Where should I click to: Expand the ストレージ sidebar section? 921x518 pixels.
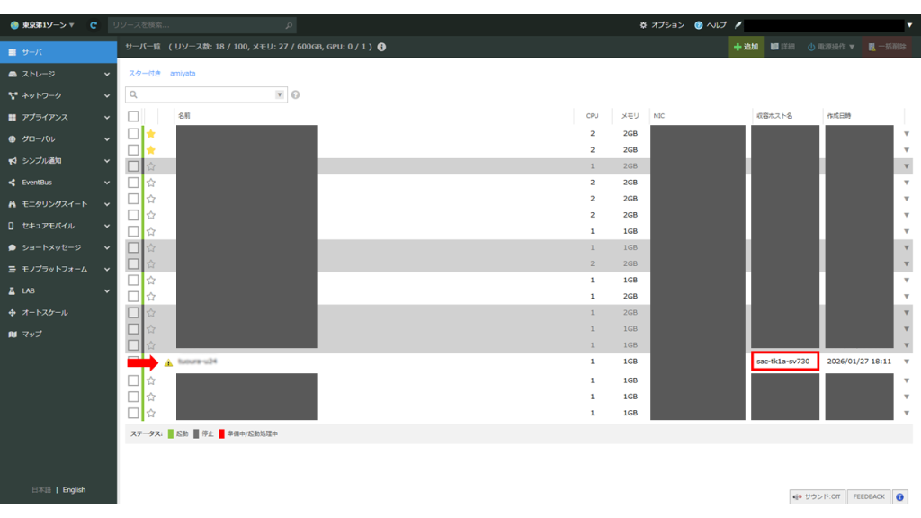click(x=58, y=74)
